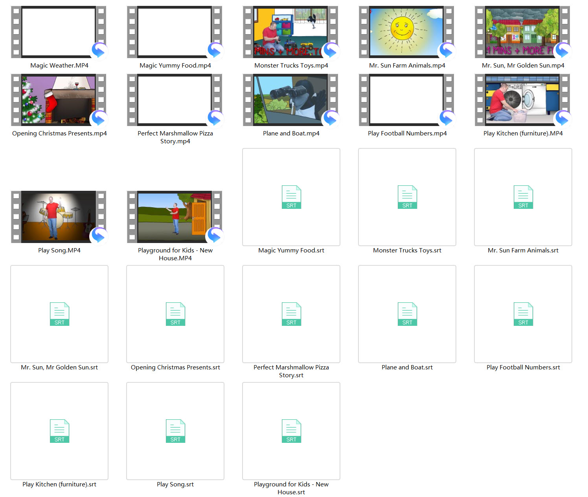
Task: Click the Play Football Numbers.mp4 filename text
Action: coord(407,133)
